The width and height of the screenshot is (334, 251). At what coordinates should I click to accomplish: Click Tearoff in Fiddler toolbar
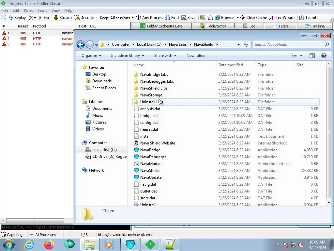pos(309,18)
